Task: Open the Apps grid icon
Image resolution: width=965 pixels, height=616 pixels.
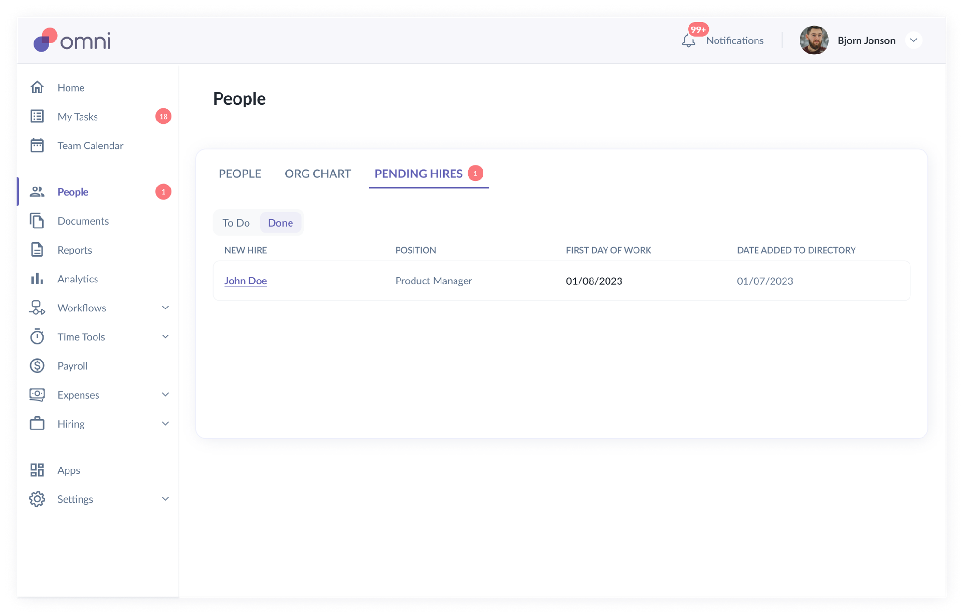Action: [x=37, y=470]
